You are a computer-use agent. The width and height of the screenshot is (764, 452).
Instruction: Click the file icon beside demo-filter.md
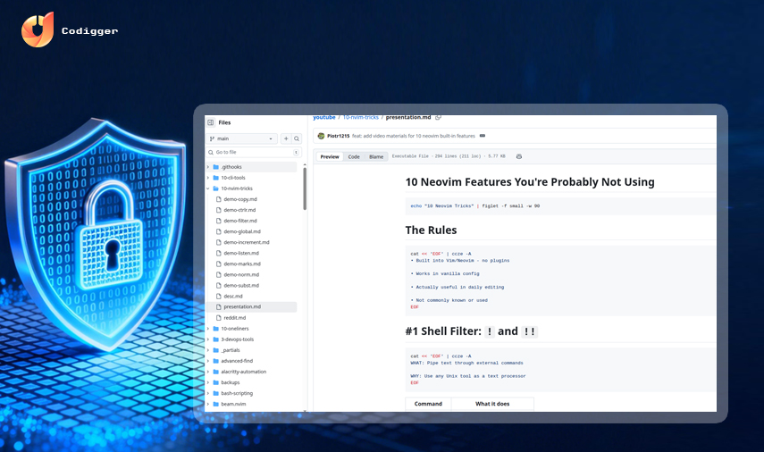tap(219, 221)
